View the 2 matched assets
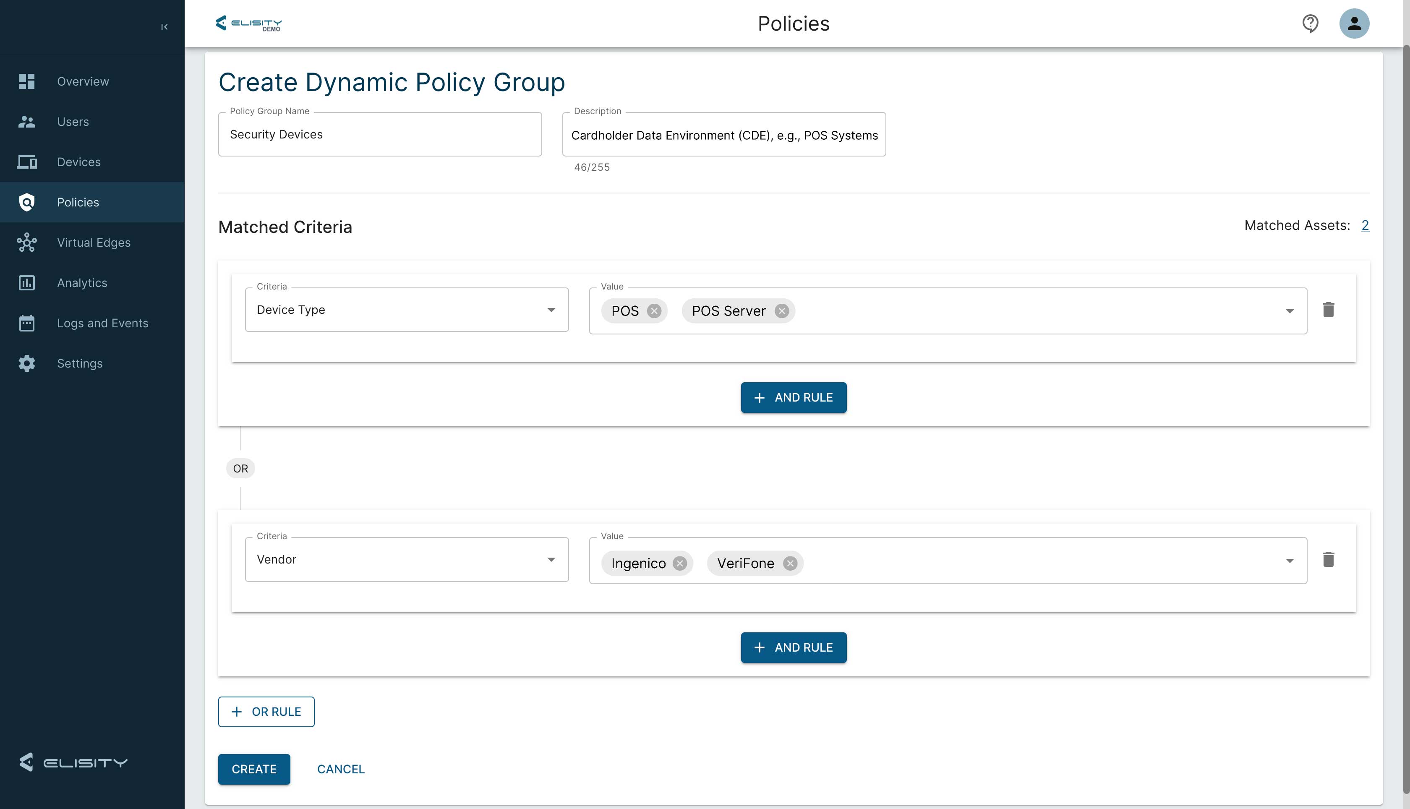1410x809 pixels. point(1366,226)
